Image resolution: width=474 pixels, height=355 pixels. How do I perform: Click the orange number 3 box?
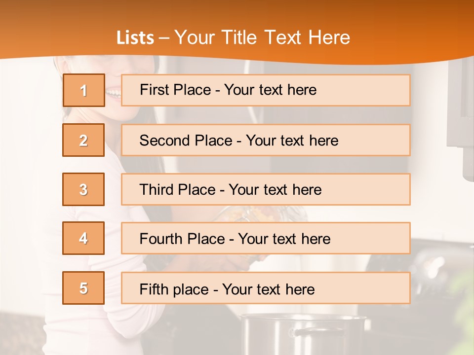tap(83, 189)
